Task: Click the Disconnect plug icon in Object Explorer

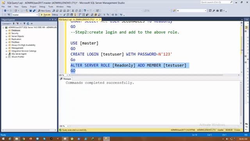Action: pyautogui.click(x=17, y=23)
